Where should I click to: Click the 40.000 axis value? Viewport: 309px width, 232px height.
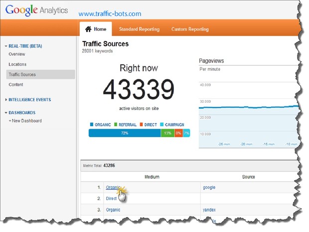(205, 85)
